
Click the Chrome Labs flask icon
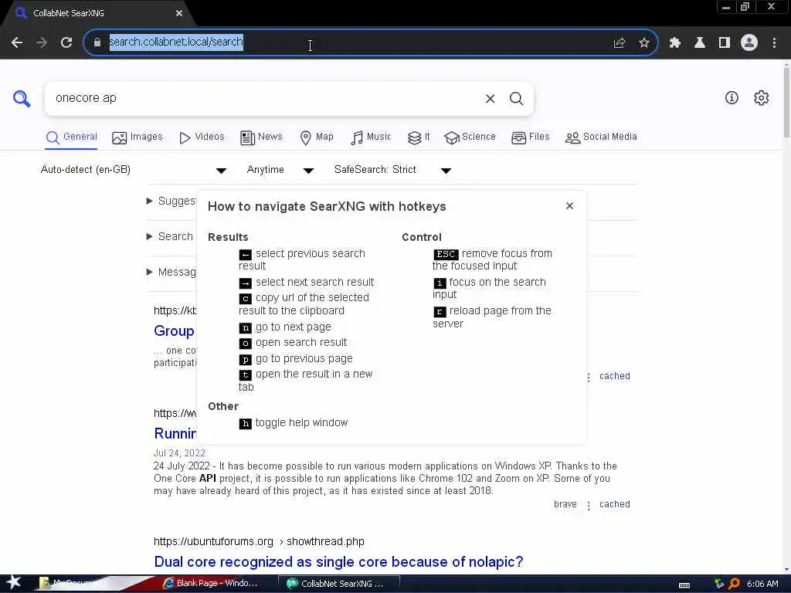point(700,43)
